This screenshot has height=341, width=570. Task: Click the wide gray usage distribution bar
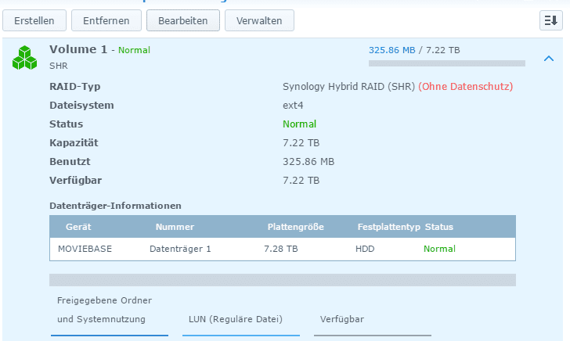pyautogui.click(x=283, y=280)
